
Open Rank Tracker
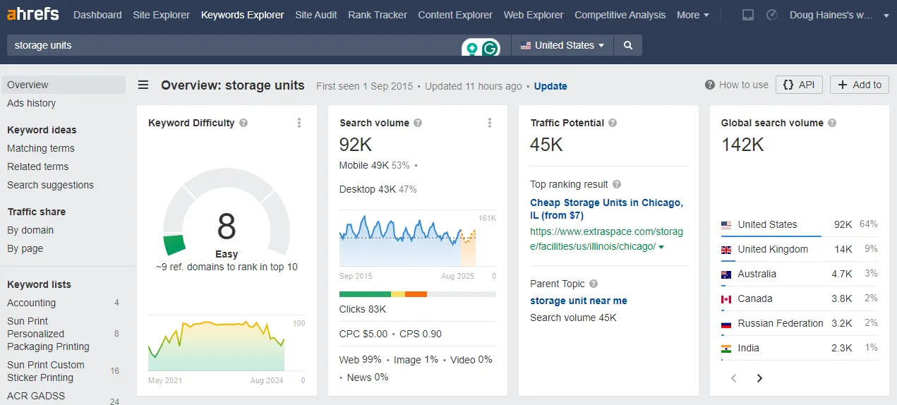point(378,15)
